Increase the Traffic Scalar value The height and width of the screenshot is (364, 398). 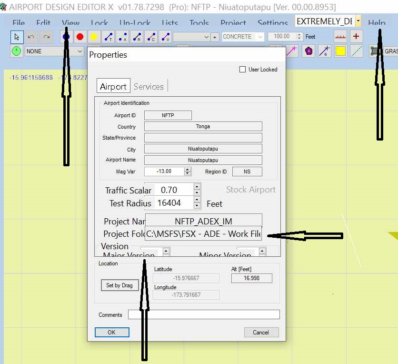point(197,187)
